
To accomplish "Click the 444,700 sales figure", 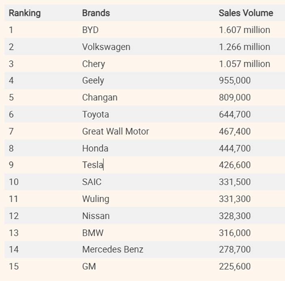I will pos(234,148).
